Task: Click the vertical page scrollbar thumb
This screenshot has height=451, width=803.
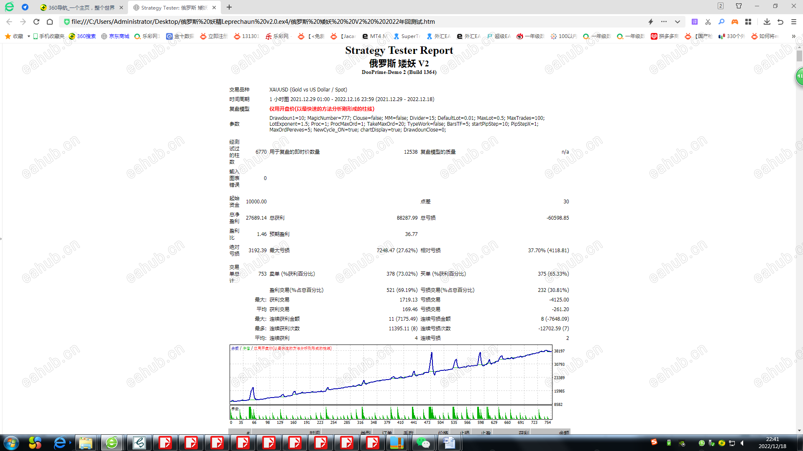Action: click(799, 56)
